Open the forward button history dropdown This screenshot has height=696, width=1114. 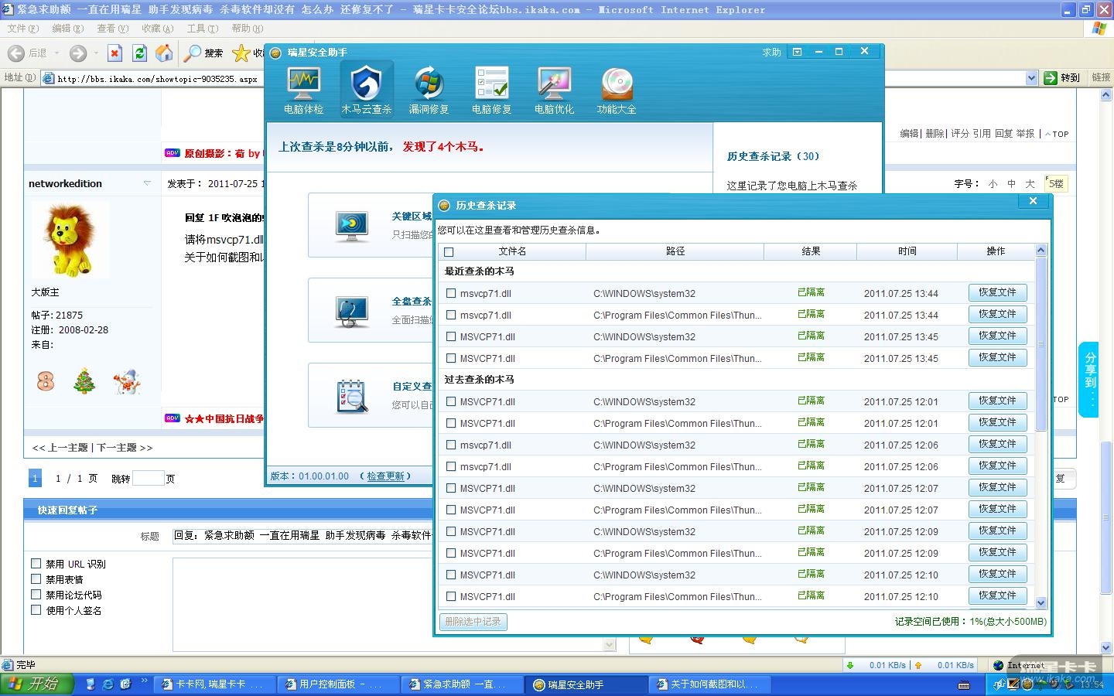(x=96, y=53)
